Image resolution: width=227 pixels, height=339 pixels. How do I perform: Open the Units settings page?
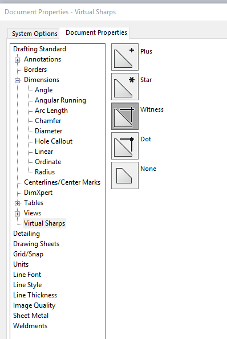tap(21, 264)
